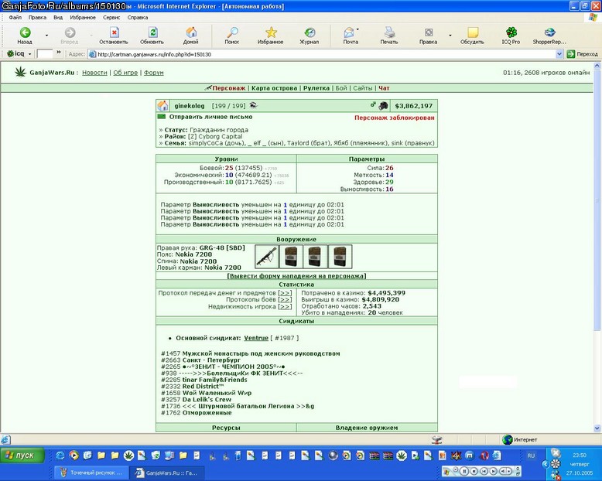Click the Back (Назад) toolbar button
The image size is (602, 481).
(x=25, y=36)
